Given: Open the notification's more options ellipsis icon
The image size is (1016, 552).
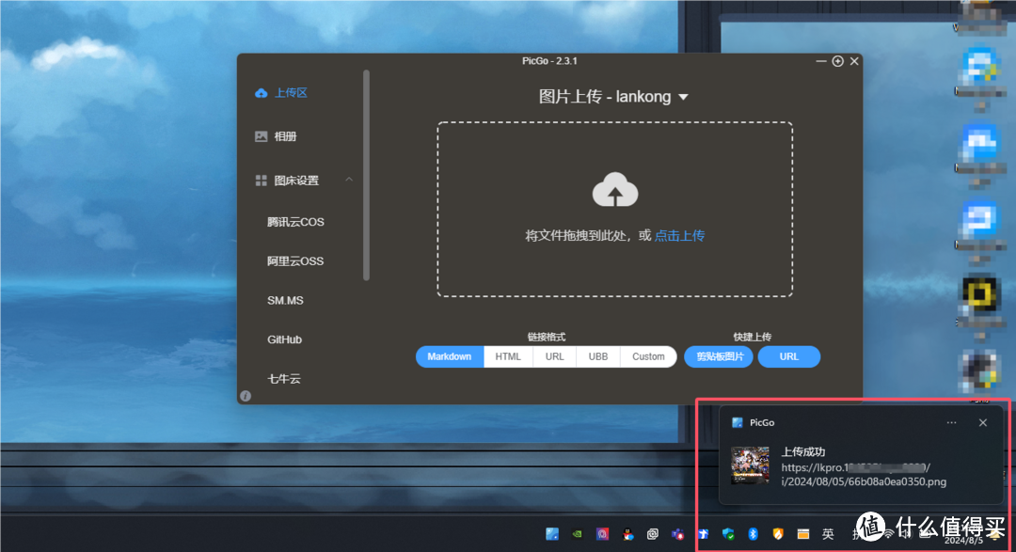Looking at the screenshot, I should click(951, 422).
